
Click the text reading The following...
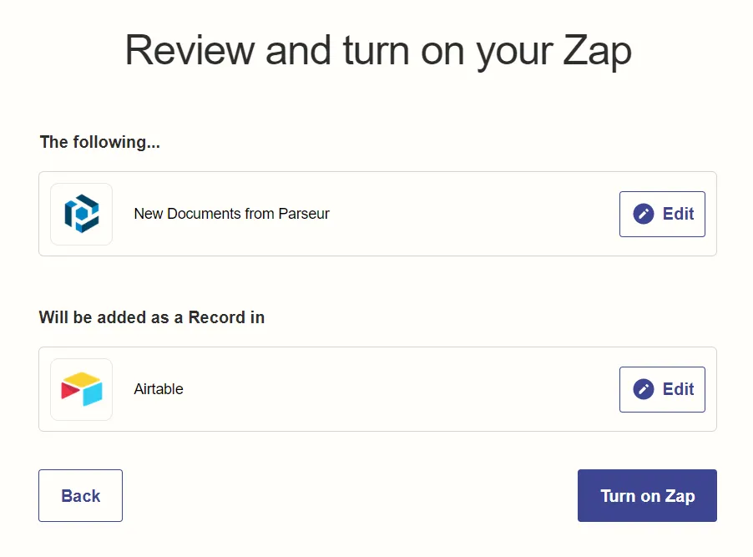99,142
